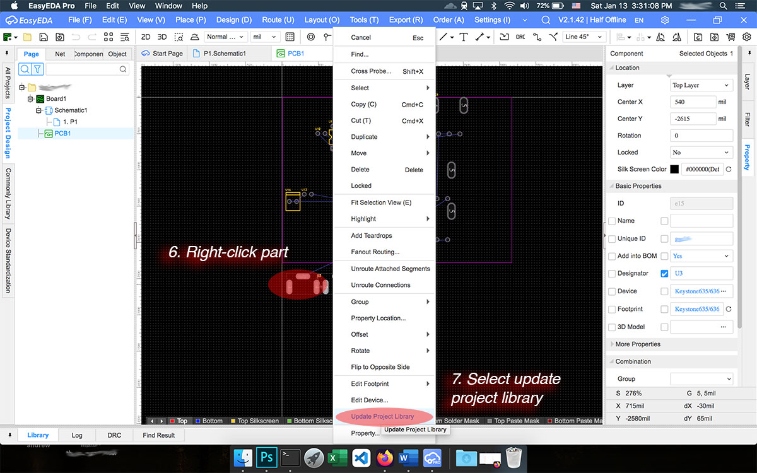
Task: Open the mil units dropdown
Action: 265,37
